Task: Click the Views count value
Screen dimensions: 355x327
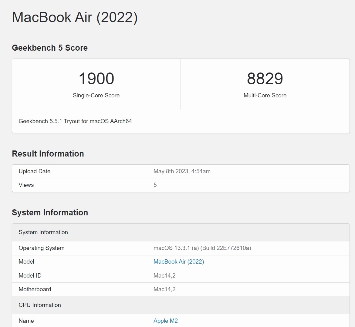Action: coord(155,185)
